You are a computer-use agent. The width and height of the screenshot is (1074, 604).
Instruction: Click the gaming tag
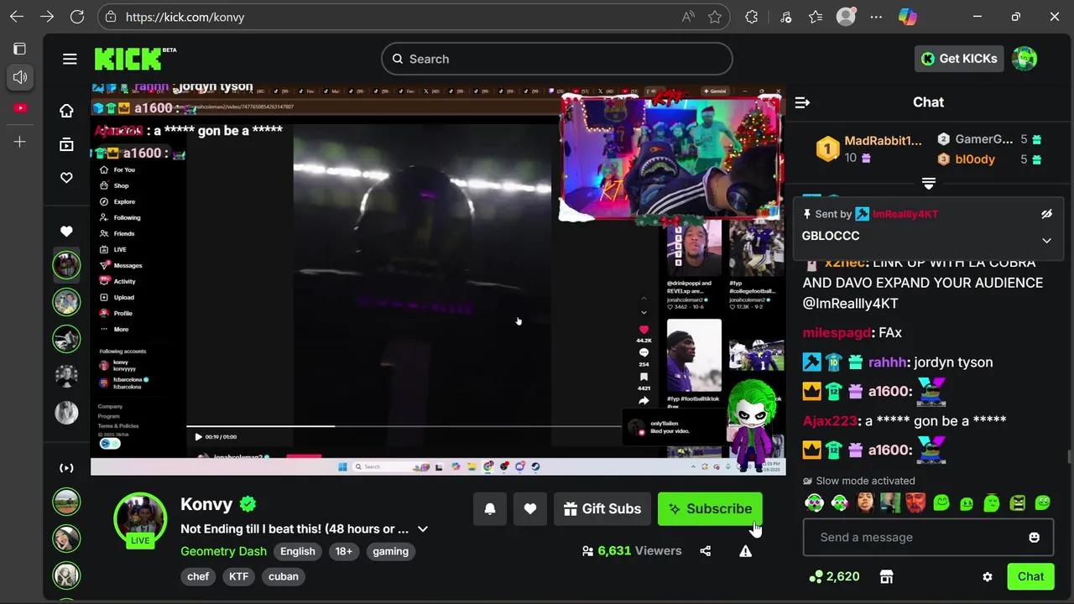(x=390, y=551)
